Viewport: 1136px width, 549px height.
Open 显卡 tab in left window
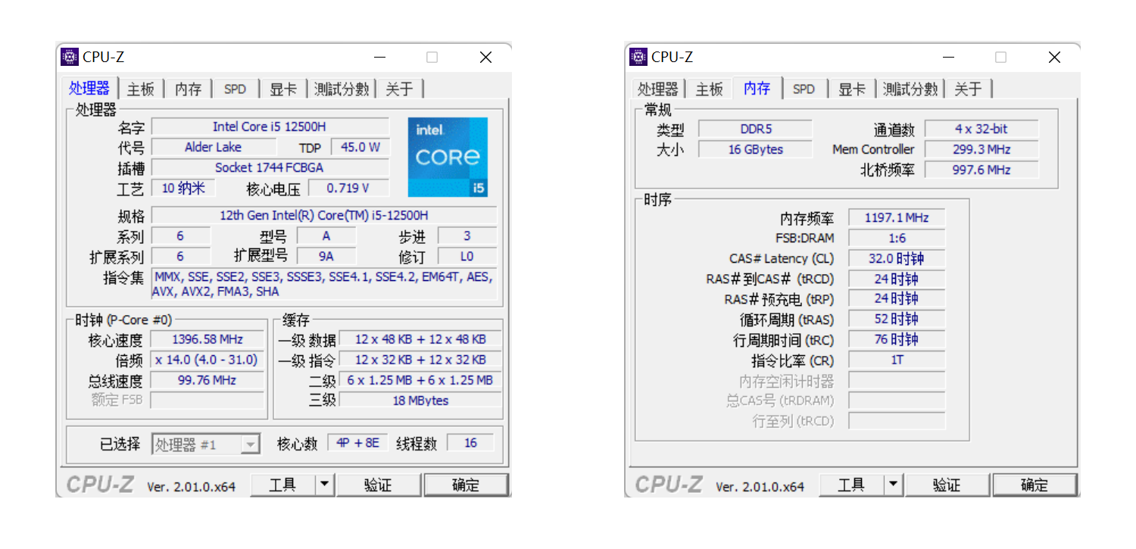point(283,89)
